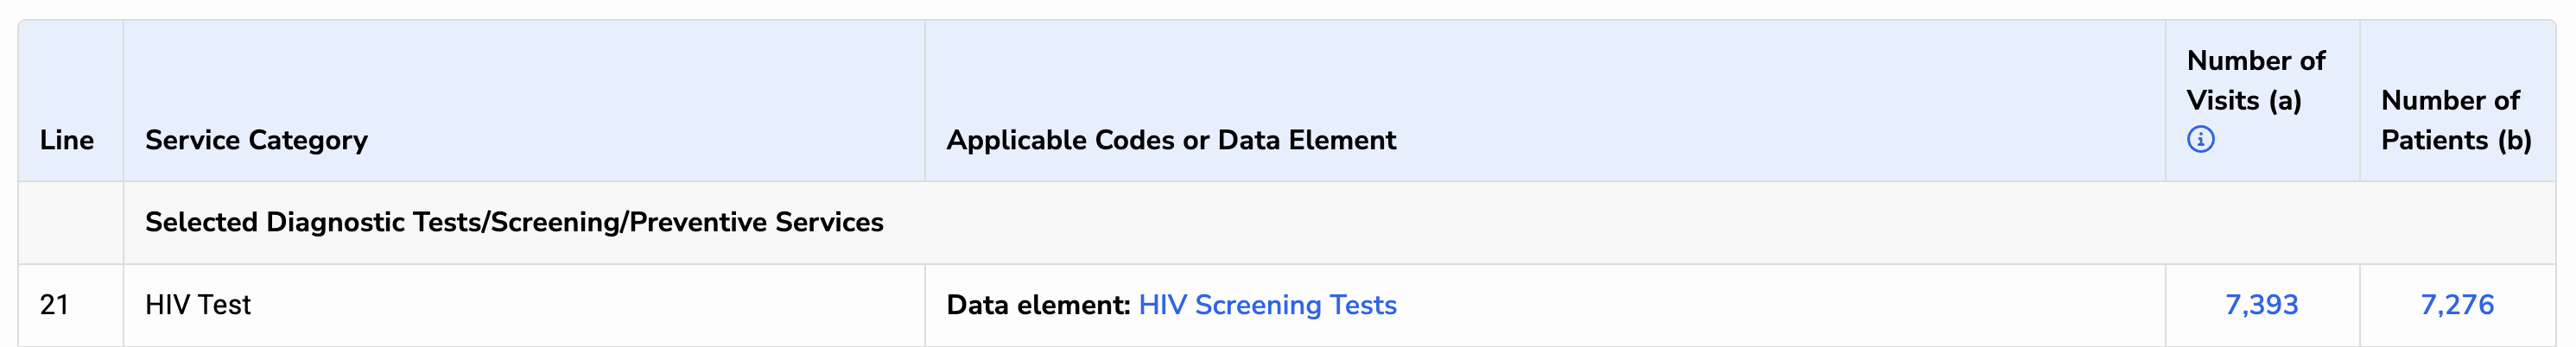This screenshot has height=347, width=2576.
Task: Click blank space above the Line header label
Action: 67,70
